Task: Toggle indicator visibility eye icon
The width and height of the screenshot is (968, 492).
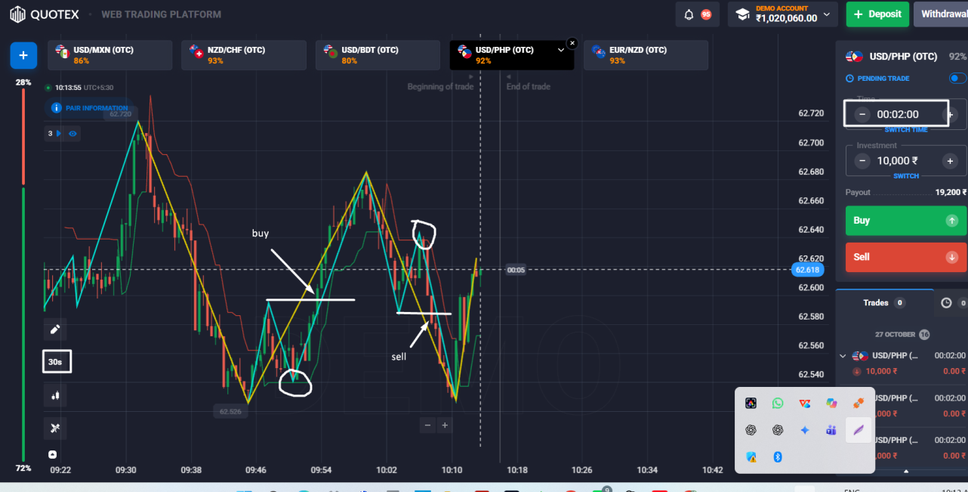Action: point(73,134)
